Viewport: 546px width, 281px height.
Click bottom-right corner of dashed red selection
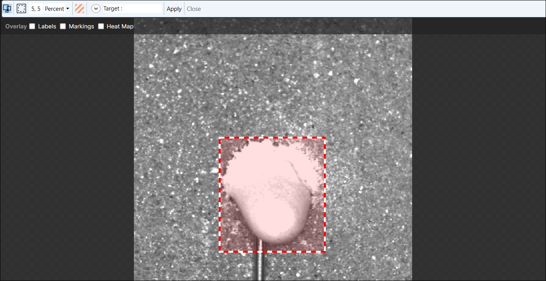(x=325, y=251)
